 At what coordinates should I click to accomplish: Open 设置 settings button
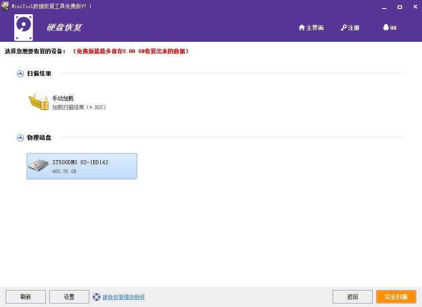click(x=69, y=297)
